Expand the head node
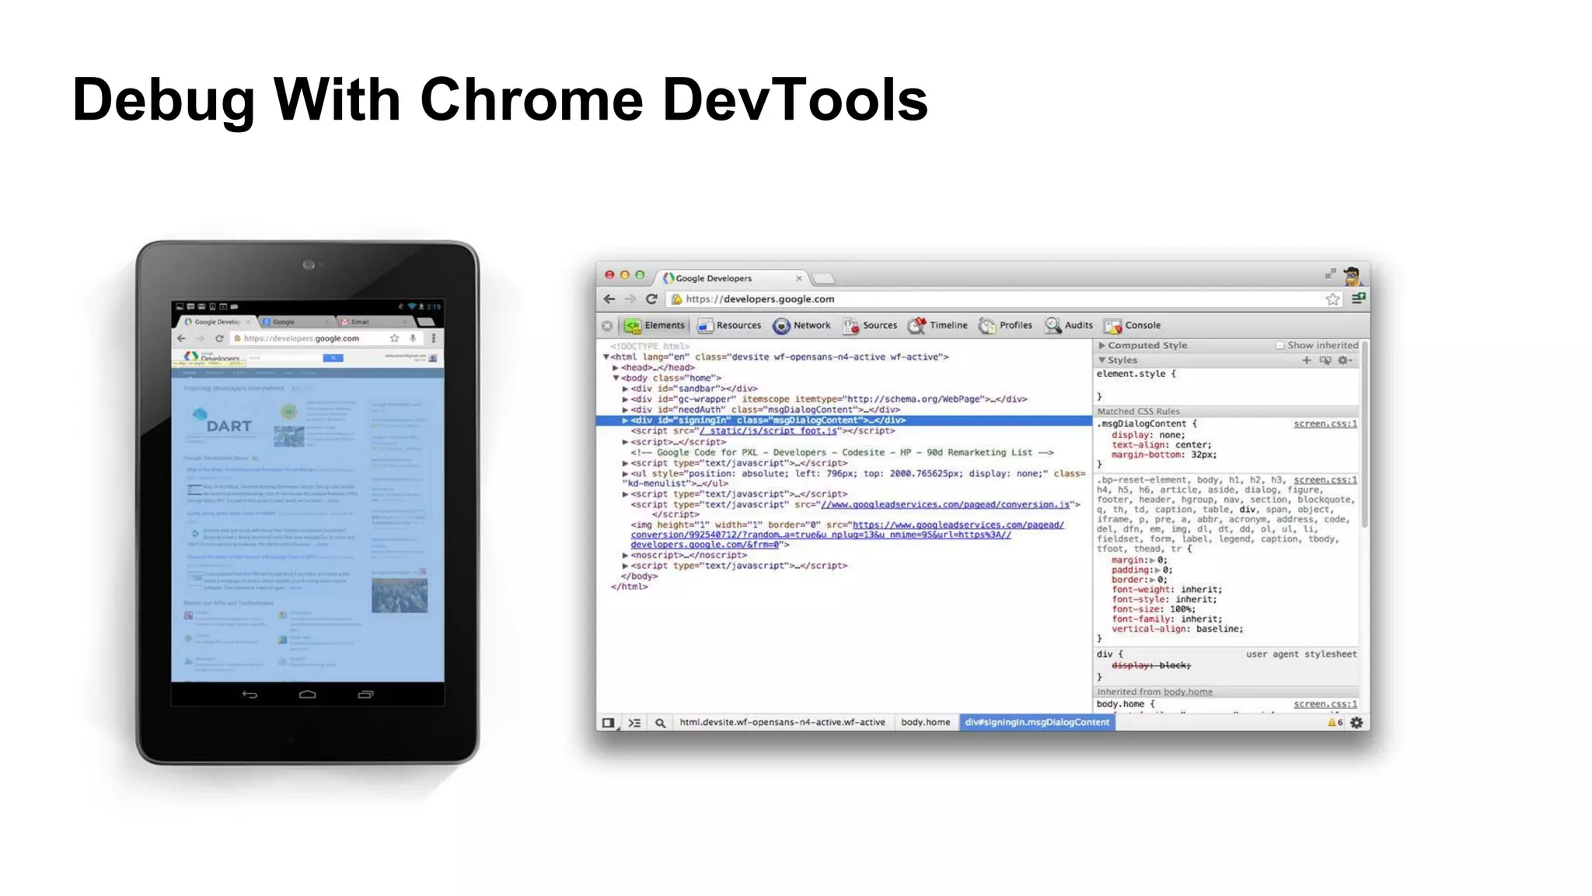The width and height of the screenshot is (1592, 896). click(615, 368)
